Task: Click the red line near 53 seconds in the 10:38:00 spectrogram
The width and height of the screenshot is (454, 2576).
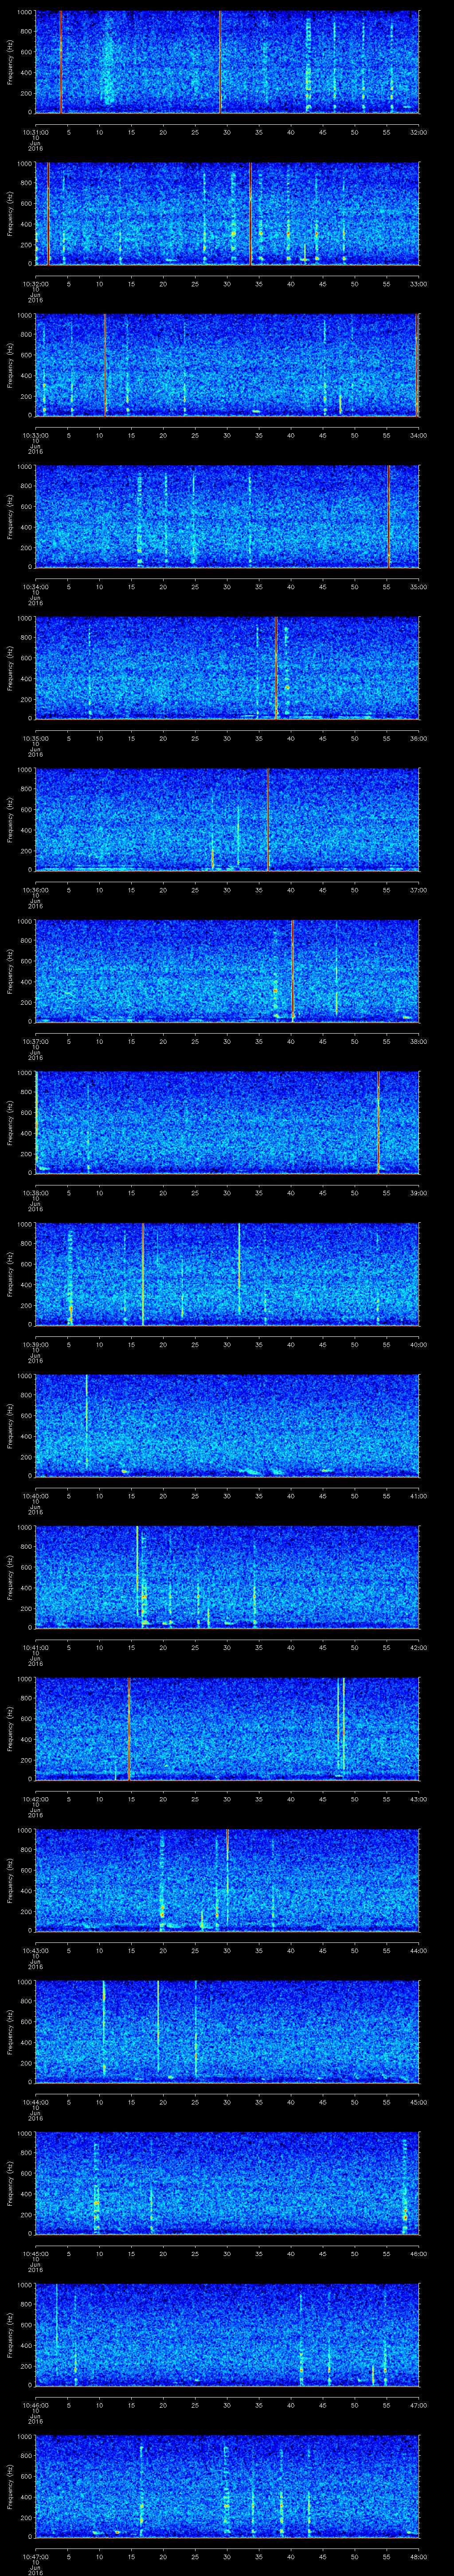Action: click(378, 1122)
